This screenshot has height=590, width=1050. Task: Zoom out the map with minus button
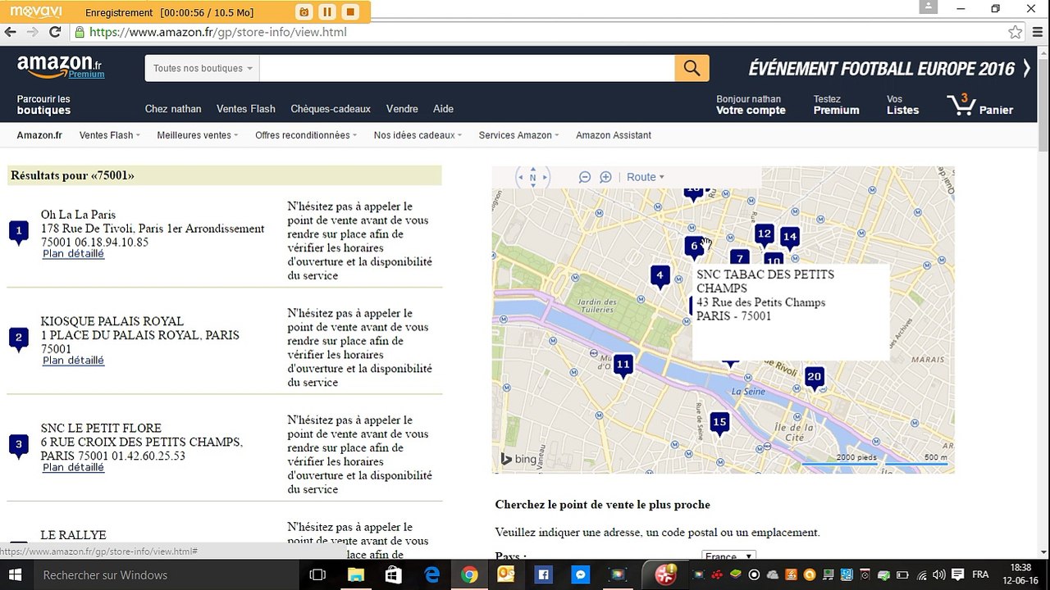click(x=585, y=177)
